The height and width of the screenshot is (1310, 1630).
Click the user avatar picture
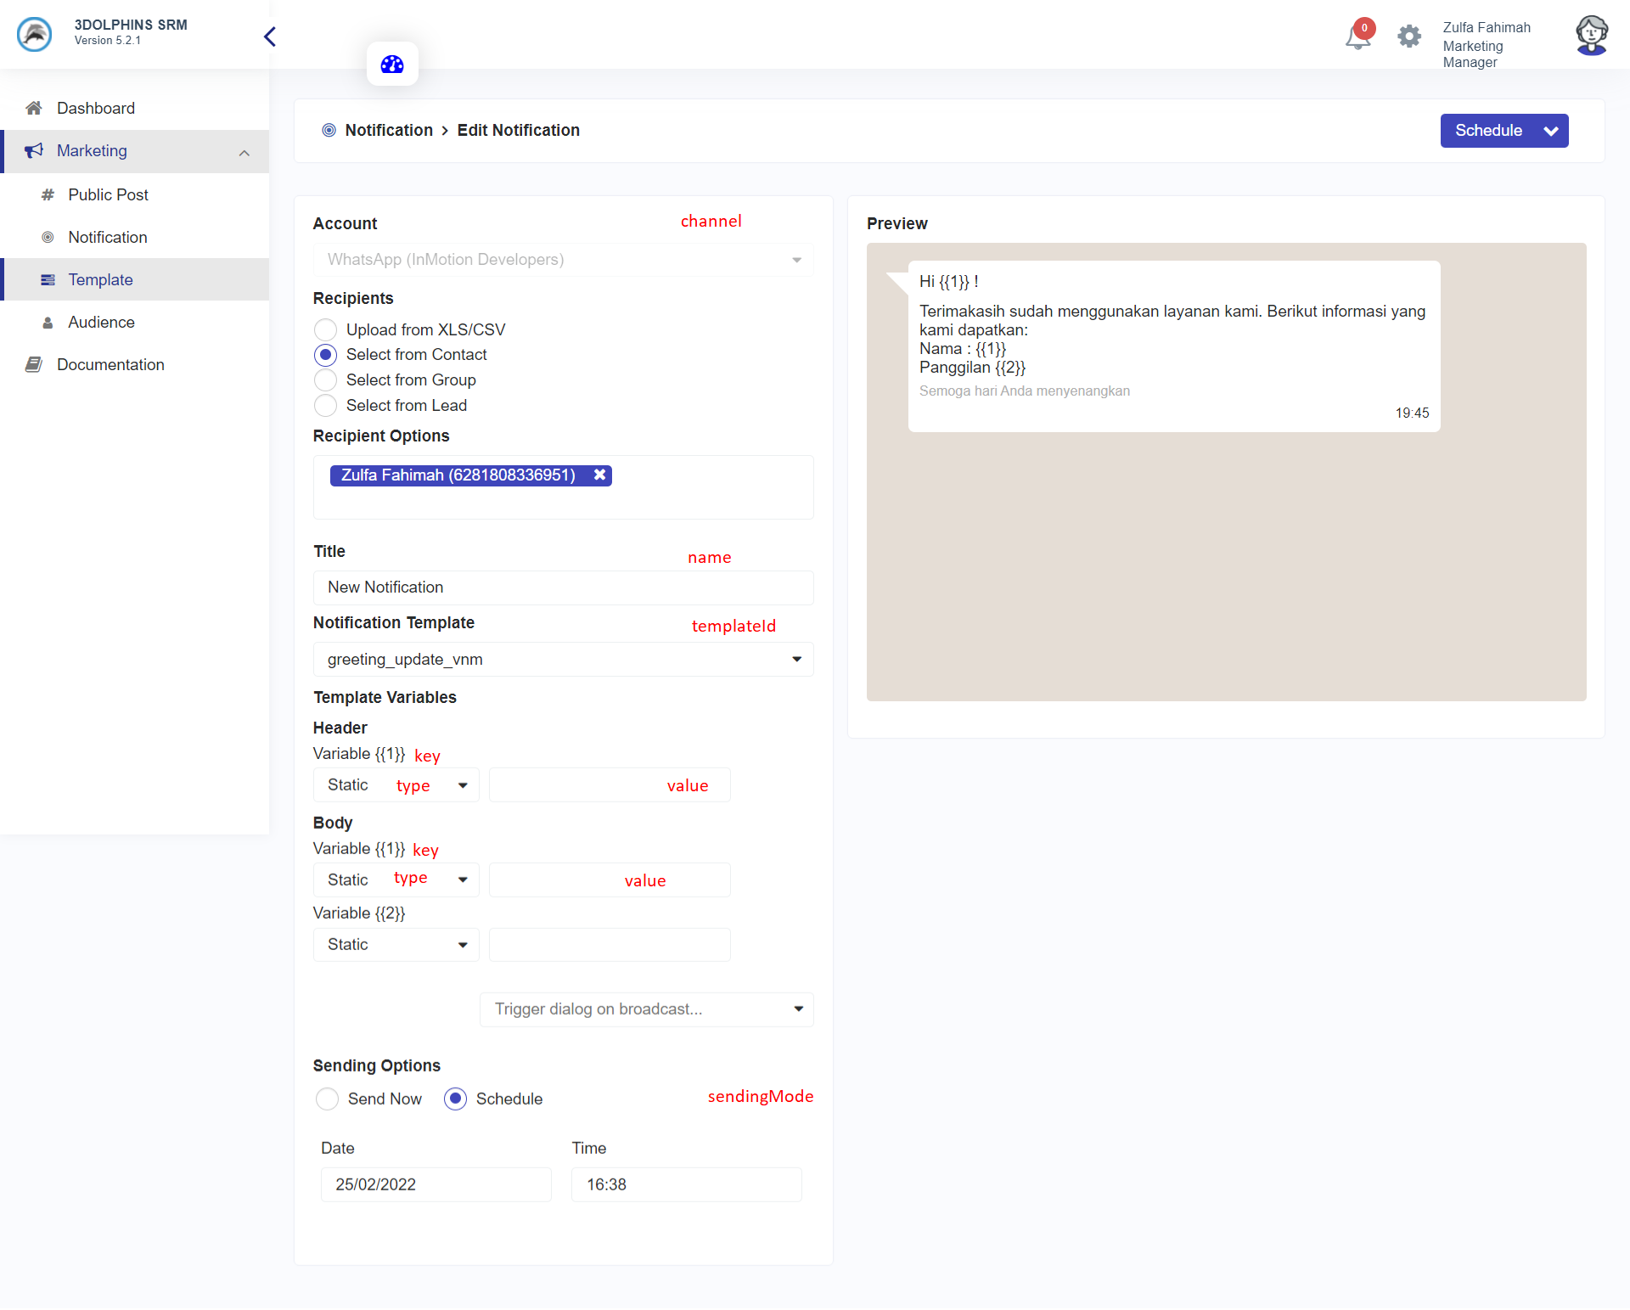(x=1591, y=37)
